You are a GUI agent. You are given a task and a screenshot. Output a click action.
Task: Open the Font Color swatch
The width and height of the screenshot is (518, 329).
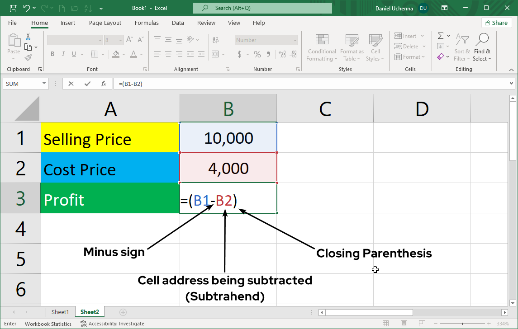(134, 54)
